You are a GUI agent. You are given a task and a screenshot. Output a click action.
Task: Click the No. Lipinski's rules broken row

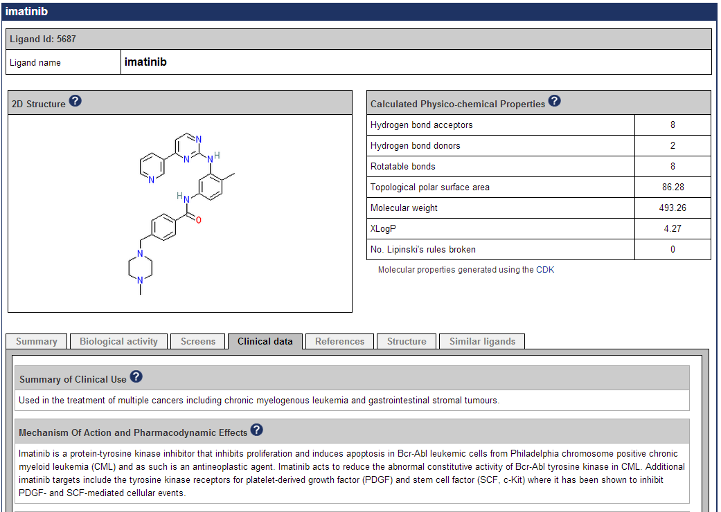point(422,250)
